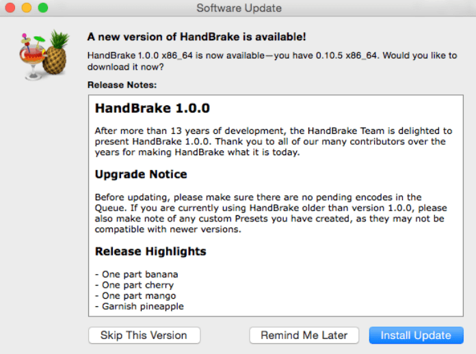Select the 'One part banana' line

click(137, 274)
